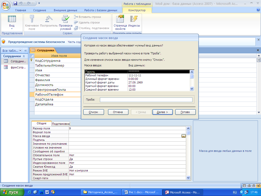Finish the wizard with Готово
The width and height of the screenshot is (261, 196).
[x=185, y=112]
